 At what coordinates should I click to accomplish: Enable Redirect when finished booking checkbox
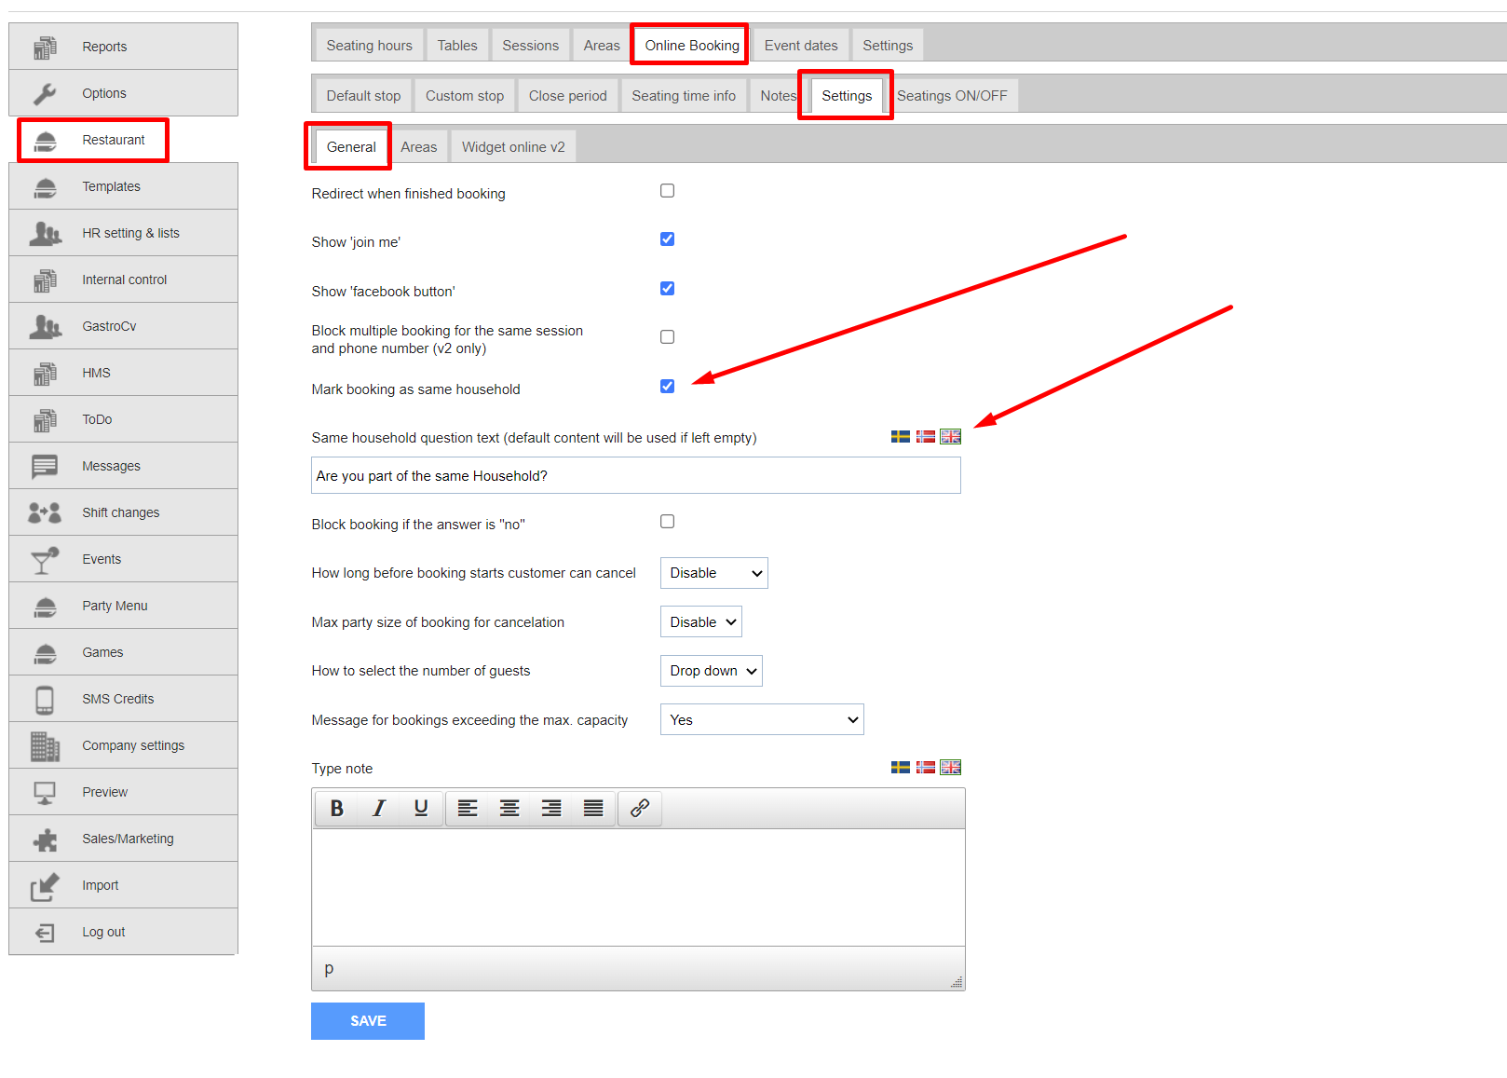(x=668, y=191)
